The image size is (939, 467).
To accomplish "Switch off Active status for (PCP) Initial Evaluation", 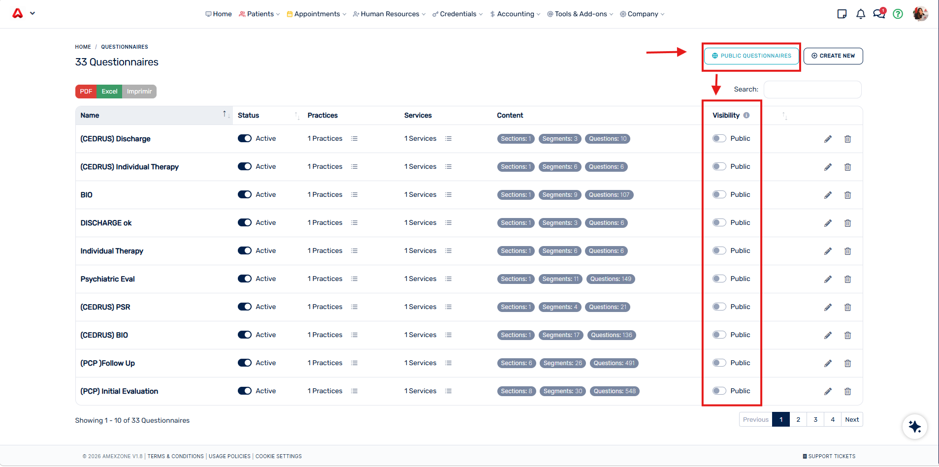I will tap(245, 391).
